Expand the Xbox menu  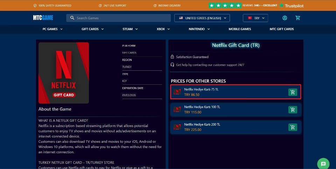click(x=163, y=29)
